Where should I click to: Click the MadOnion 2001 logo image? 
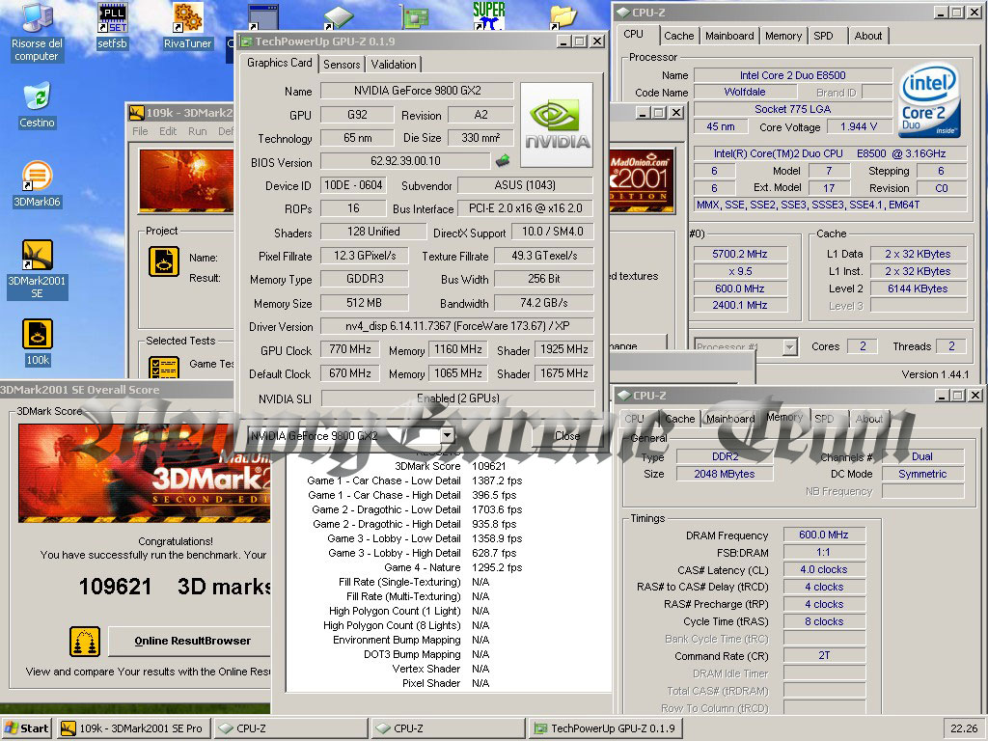(x=641, y=180)
